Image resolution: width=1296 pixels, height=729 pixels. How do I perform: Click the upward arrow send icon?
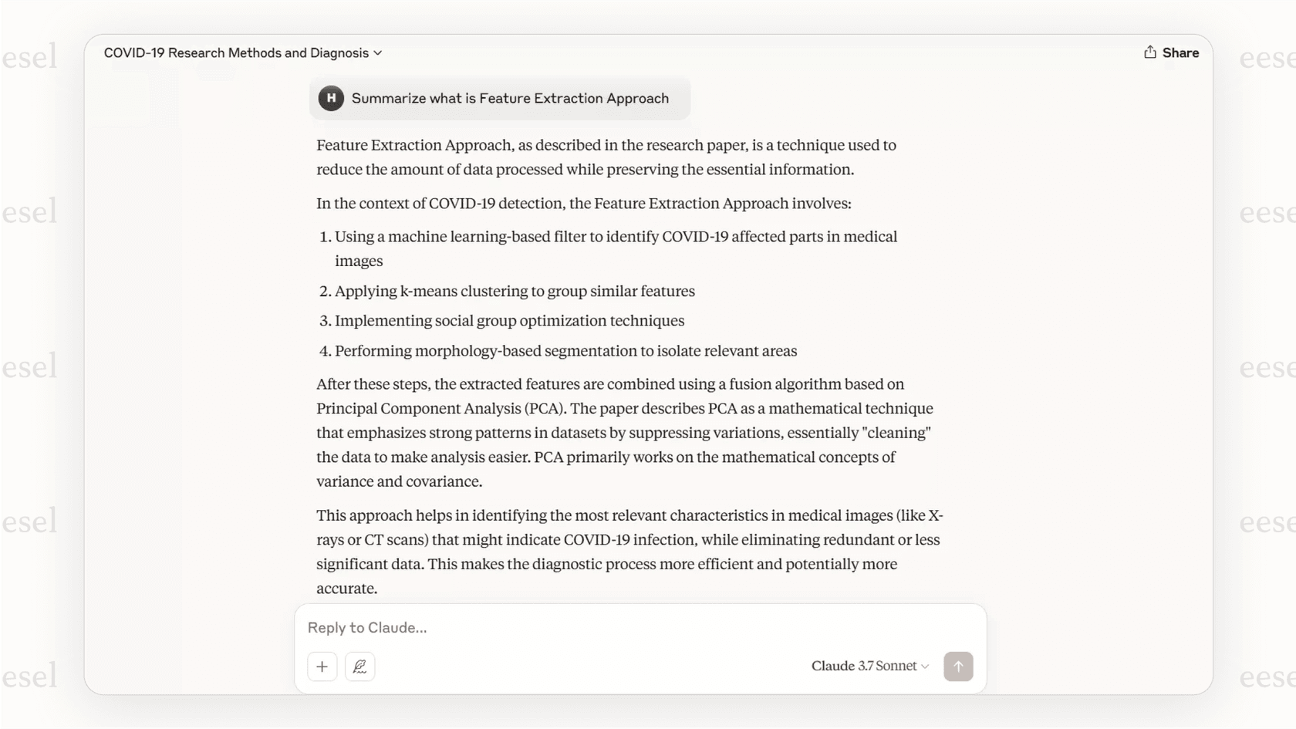[958, 666]
